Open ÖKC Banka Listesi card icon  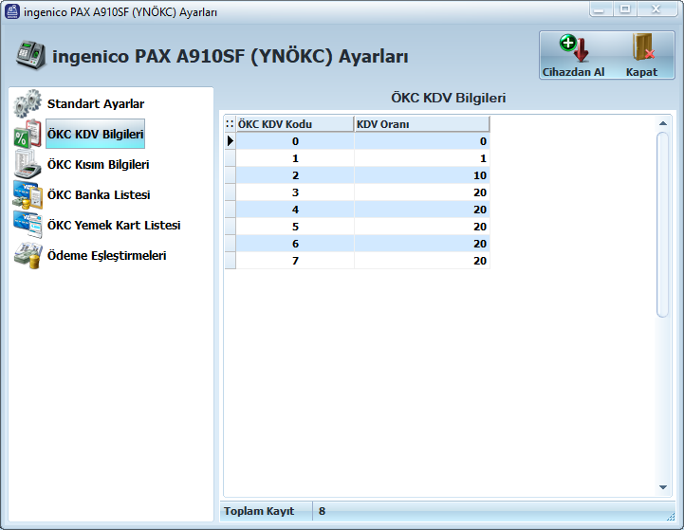tap(28, 194)
